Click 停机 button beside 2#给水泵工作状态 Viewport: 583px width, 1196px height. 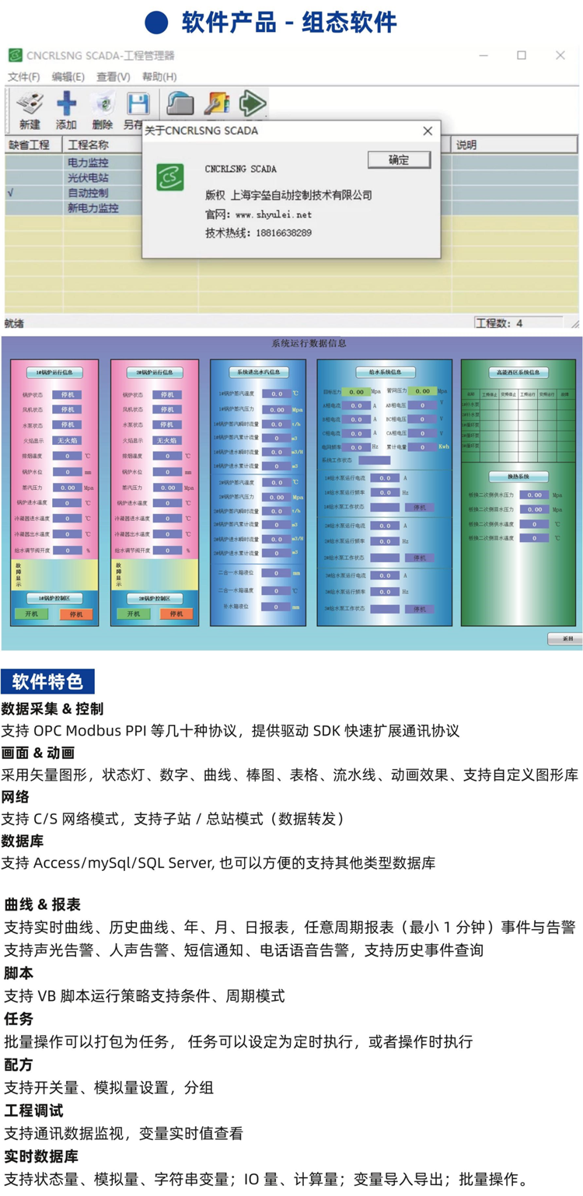[420, 558]
